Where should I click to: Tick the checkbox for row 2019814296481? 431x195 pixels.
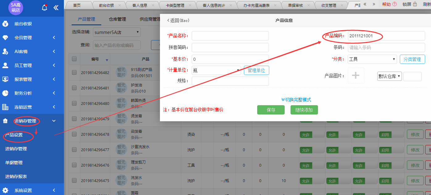pos(74,88)
